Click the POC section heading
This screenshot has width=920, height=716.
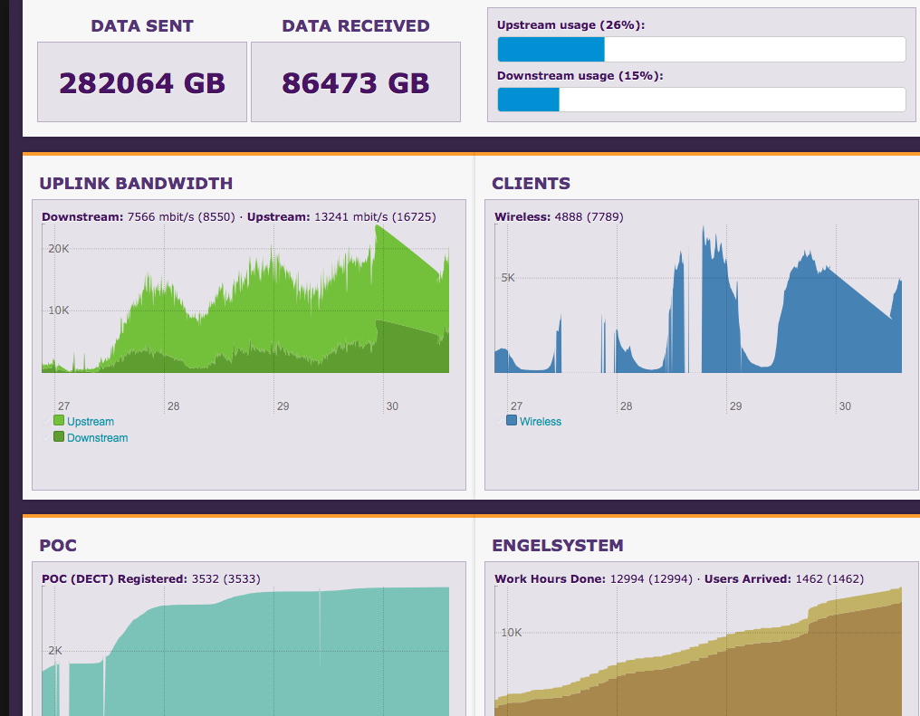coord(58,545)
